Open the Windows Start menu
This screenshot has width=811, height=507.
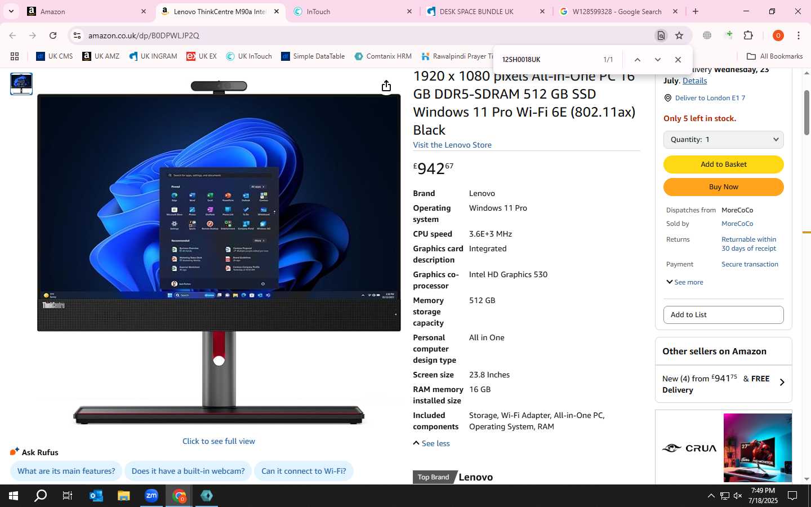coord(14,496)
